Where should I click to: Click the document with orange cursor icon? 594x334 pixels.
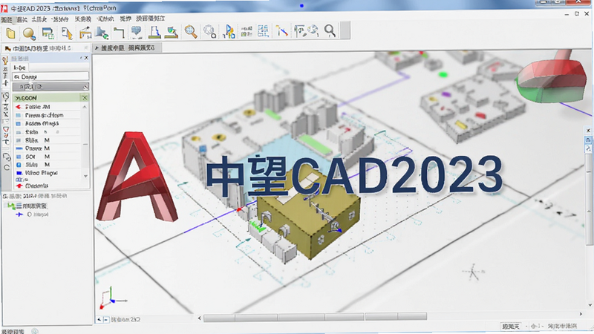pyautogui.click(x=67, y=33)
